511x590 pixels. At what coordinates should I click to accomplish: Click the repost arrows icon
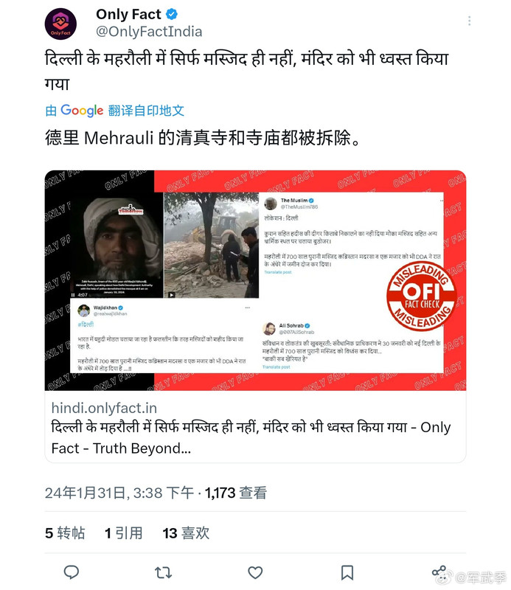click(163, 573)
